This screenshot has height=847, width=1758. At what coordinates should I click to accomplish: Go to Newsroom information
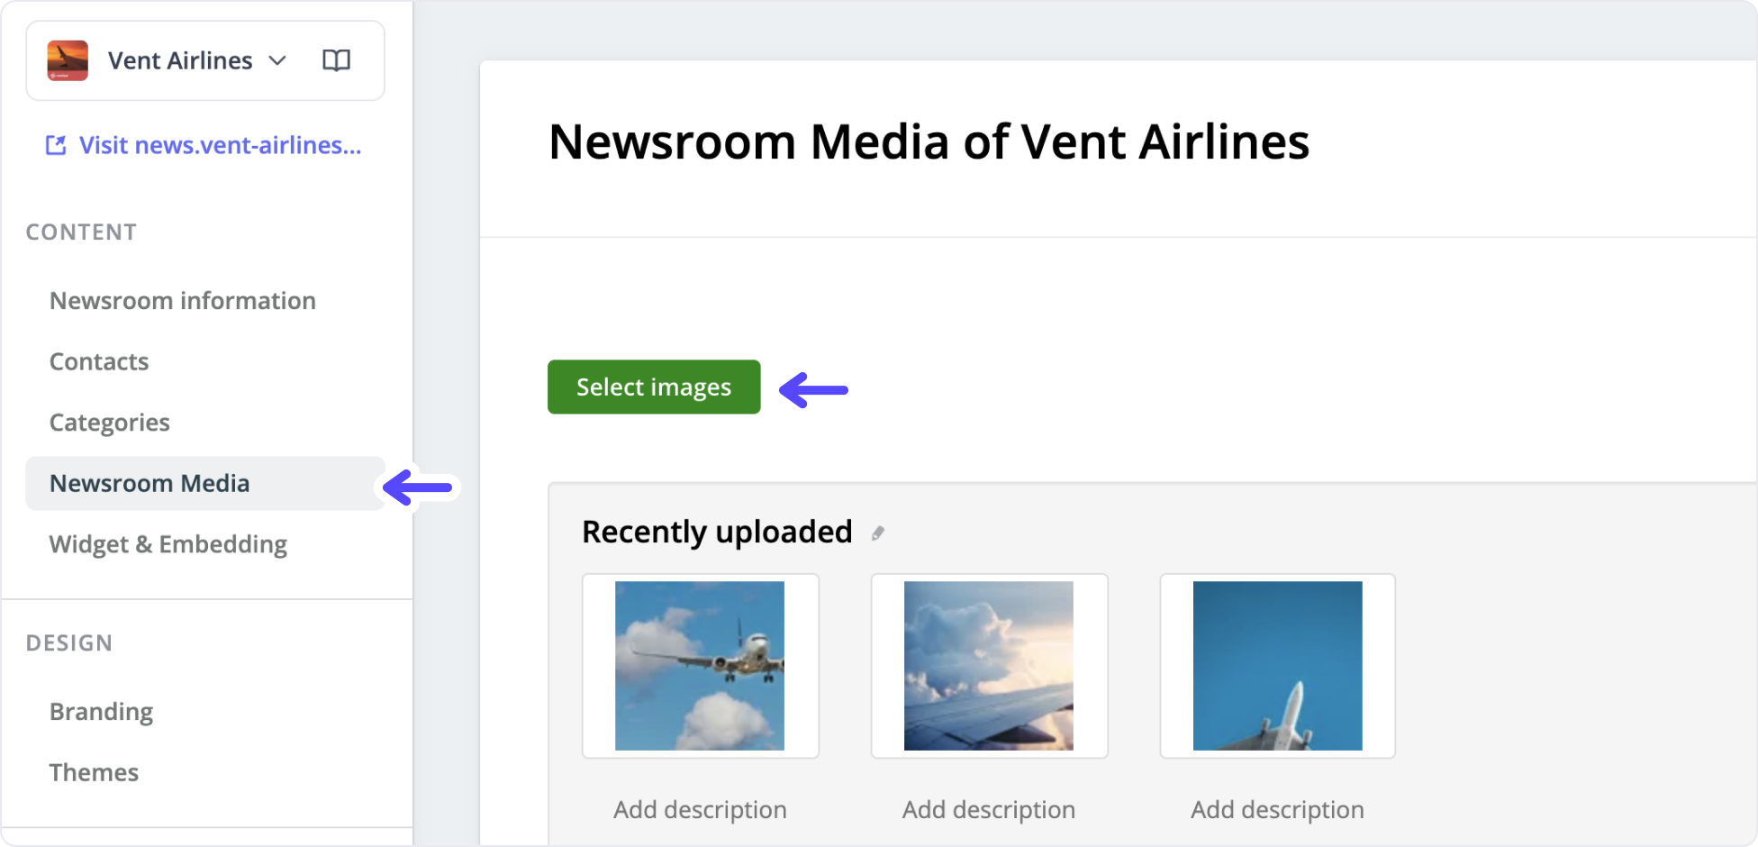183,300
